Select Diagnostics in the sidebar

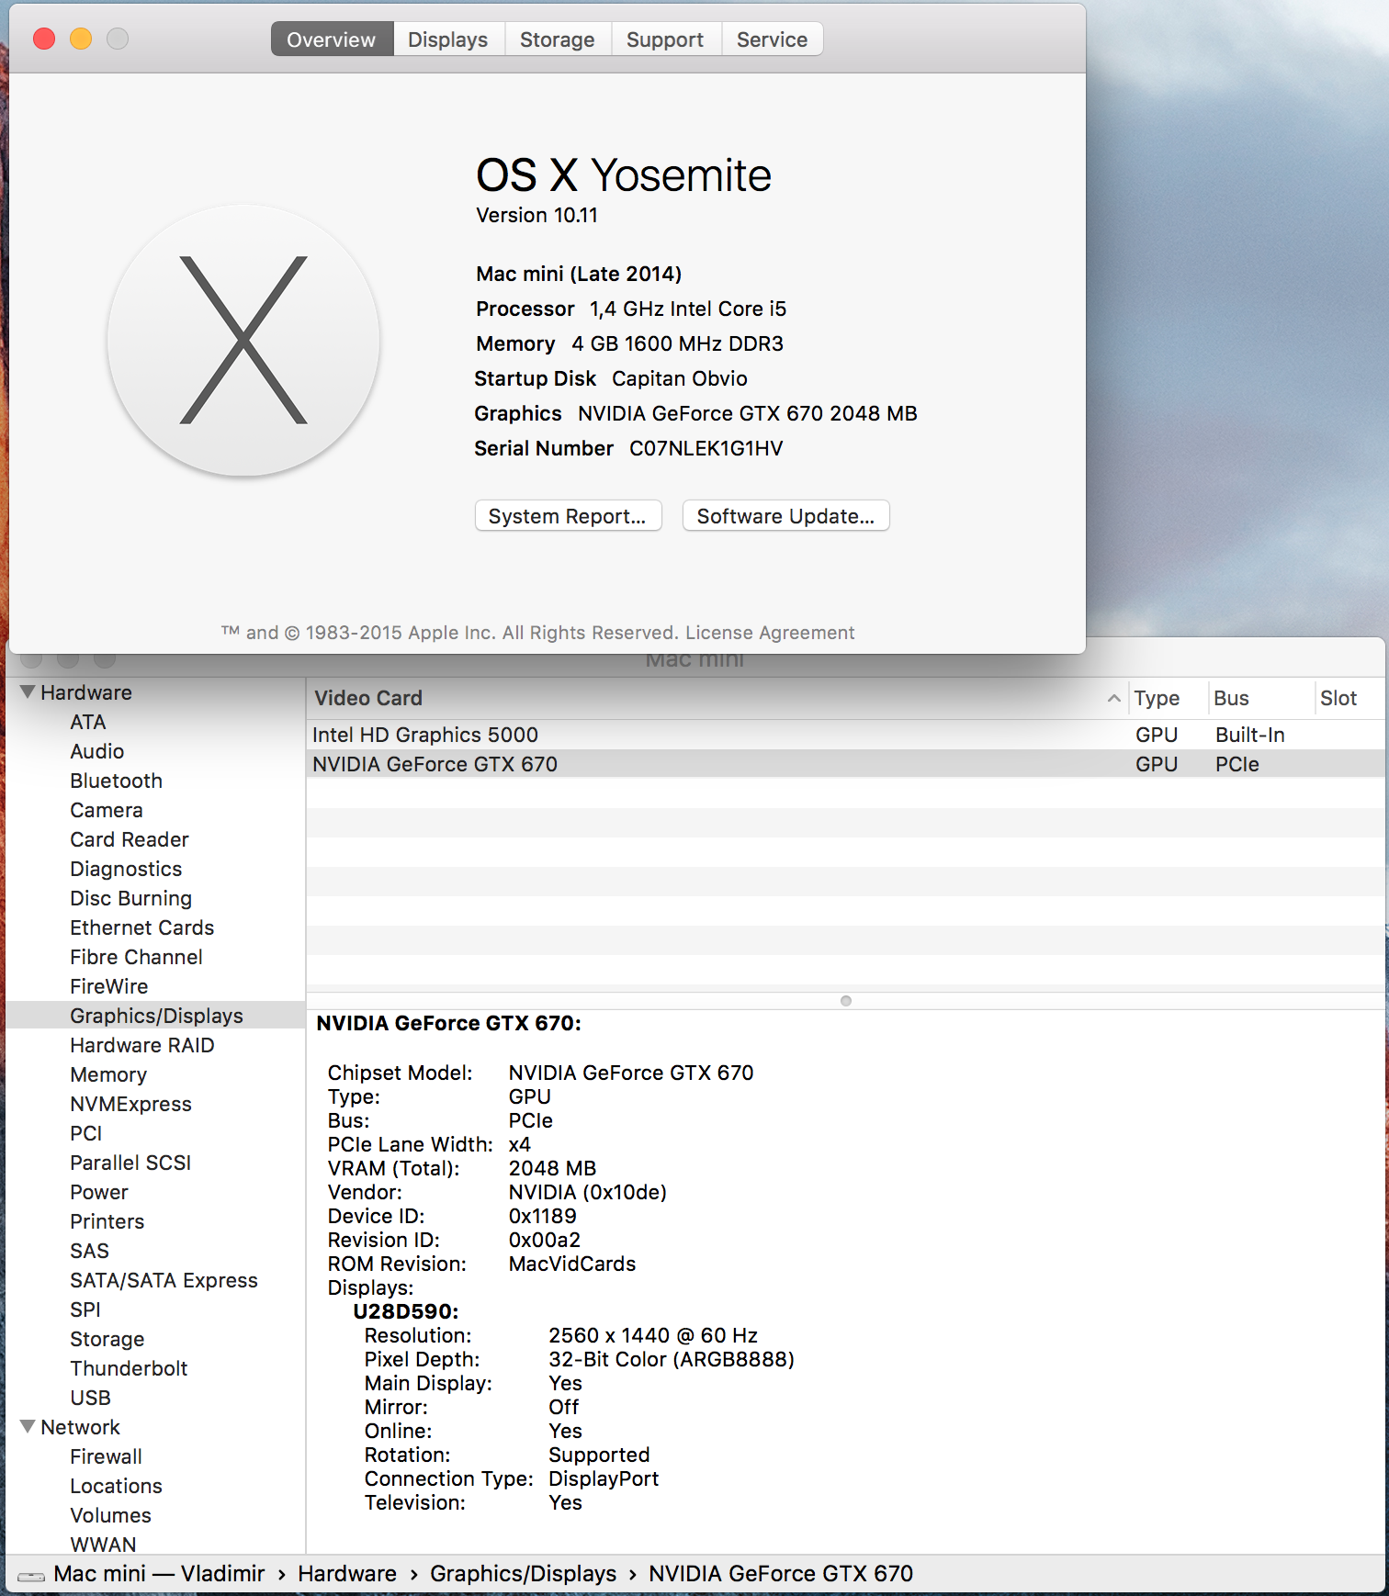tap(126, 869)
